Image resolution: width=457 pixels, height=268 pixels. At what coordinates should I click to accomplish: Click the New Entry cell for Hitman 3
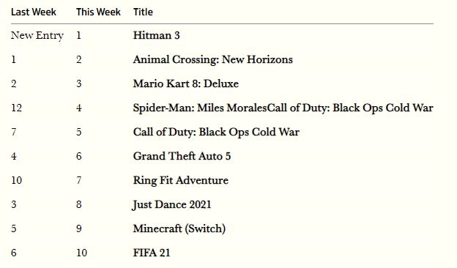pyautogui.click(x=37, y=36)
